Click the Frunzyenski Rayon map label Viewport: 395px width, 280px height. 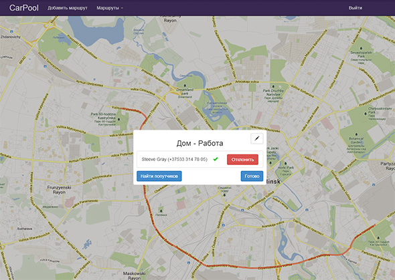(59, 190)
